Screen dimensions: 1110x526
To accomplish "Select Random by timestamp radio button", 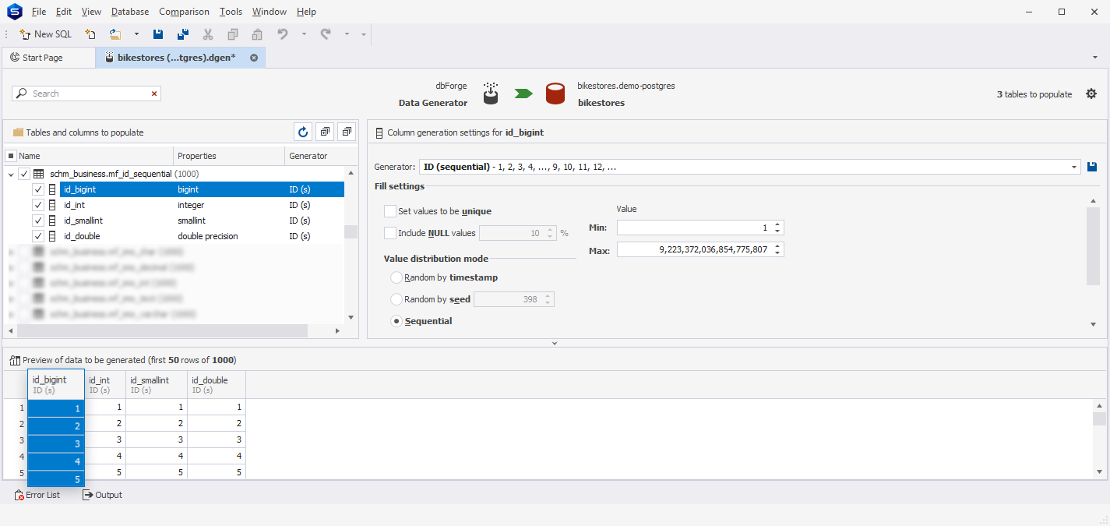I will point(396,277).
